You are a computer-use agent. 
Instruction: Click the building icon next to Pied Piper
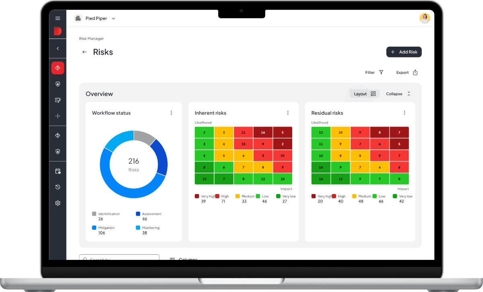click(x=78, y=18)
